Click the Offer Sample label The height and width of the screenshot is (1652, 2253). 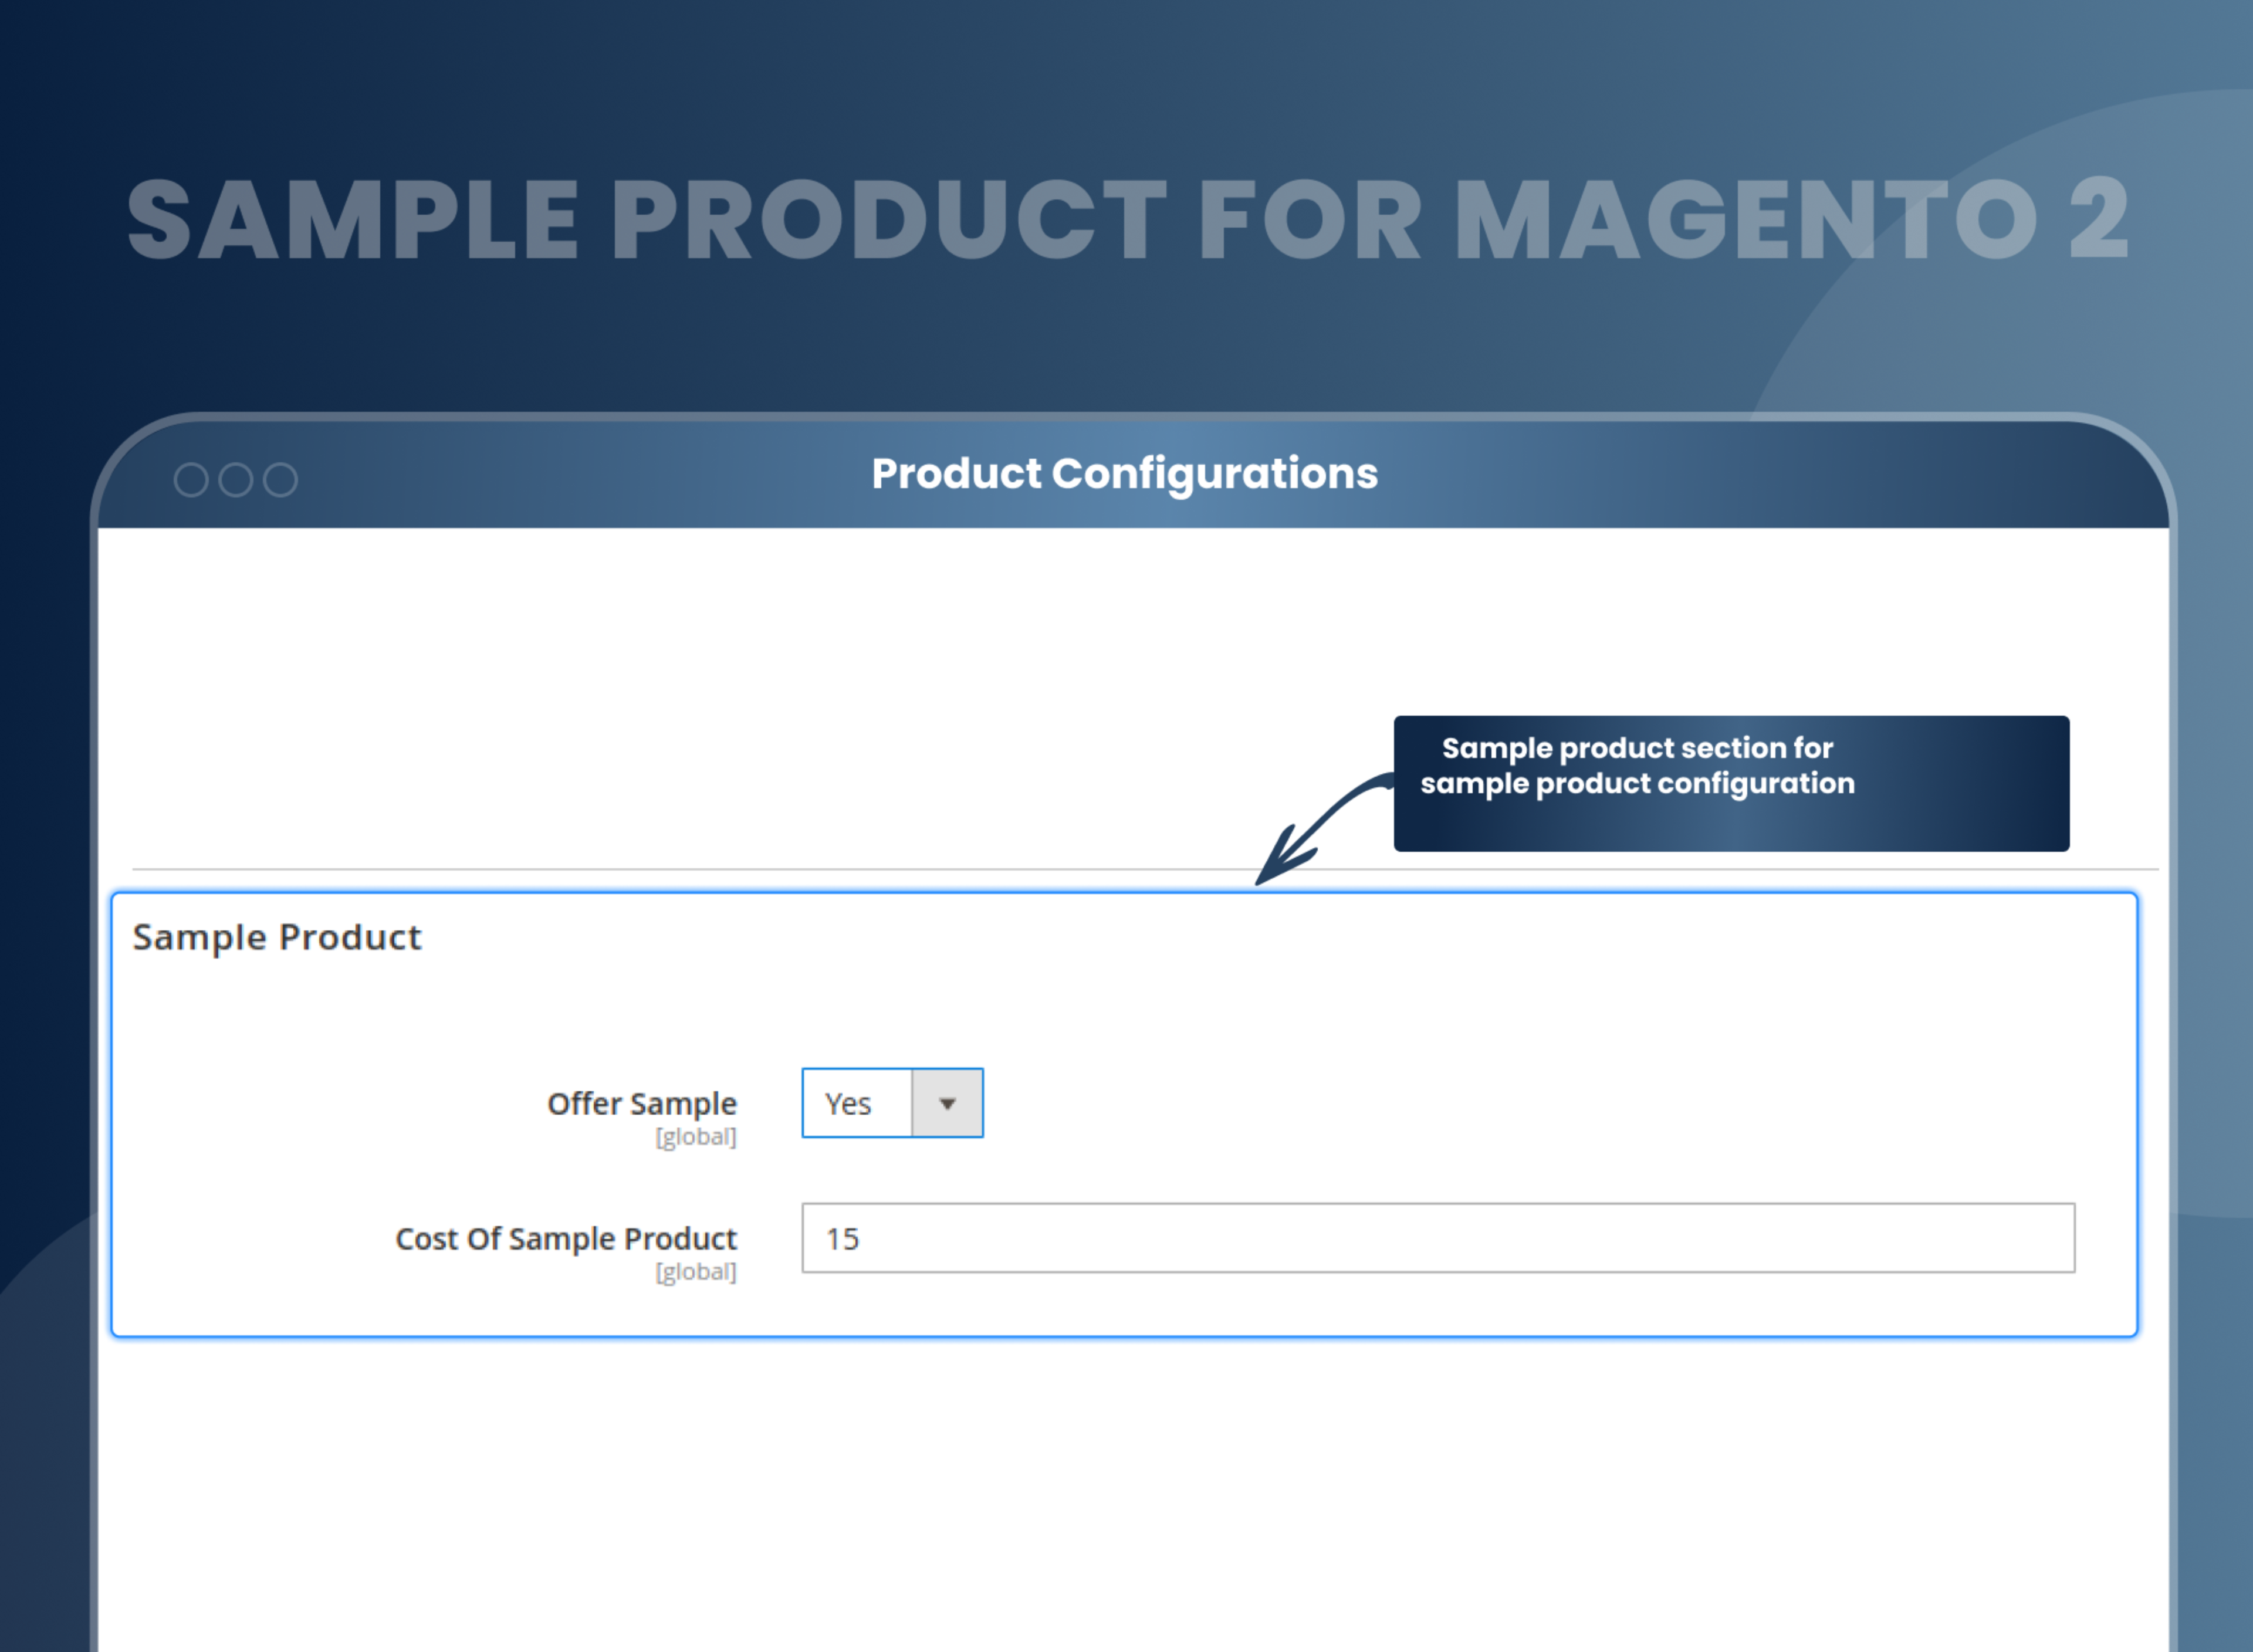coord(642,1103)
